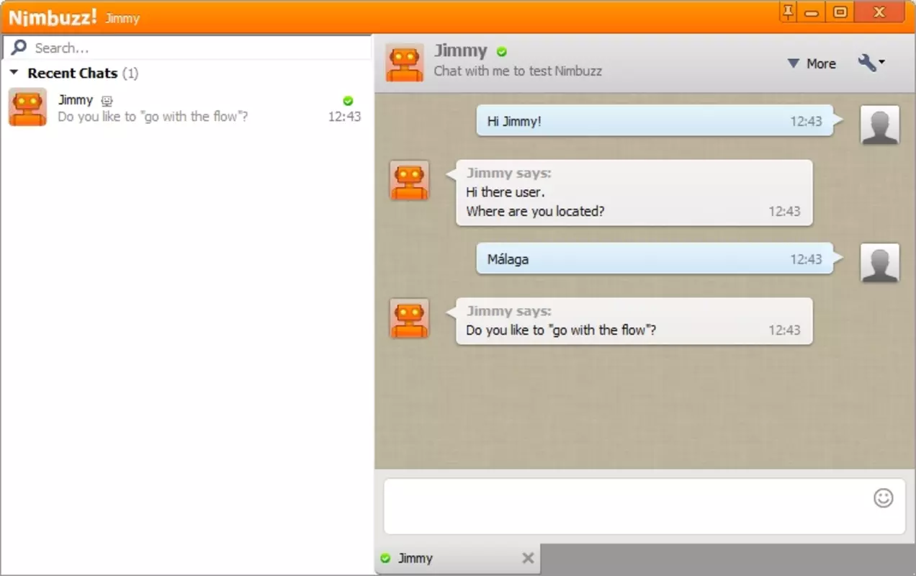The width and height of the screenshot is (916, 576).
Task: Click the message typing box
Action: coord(645,506)
